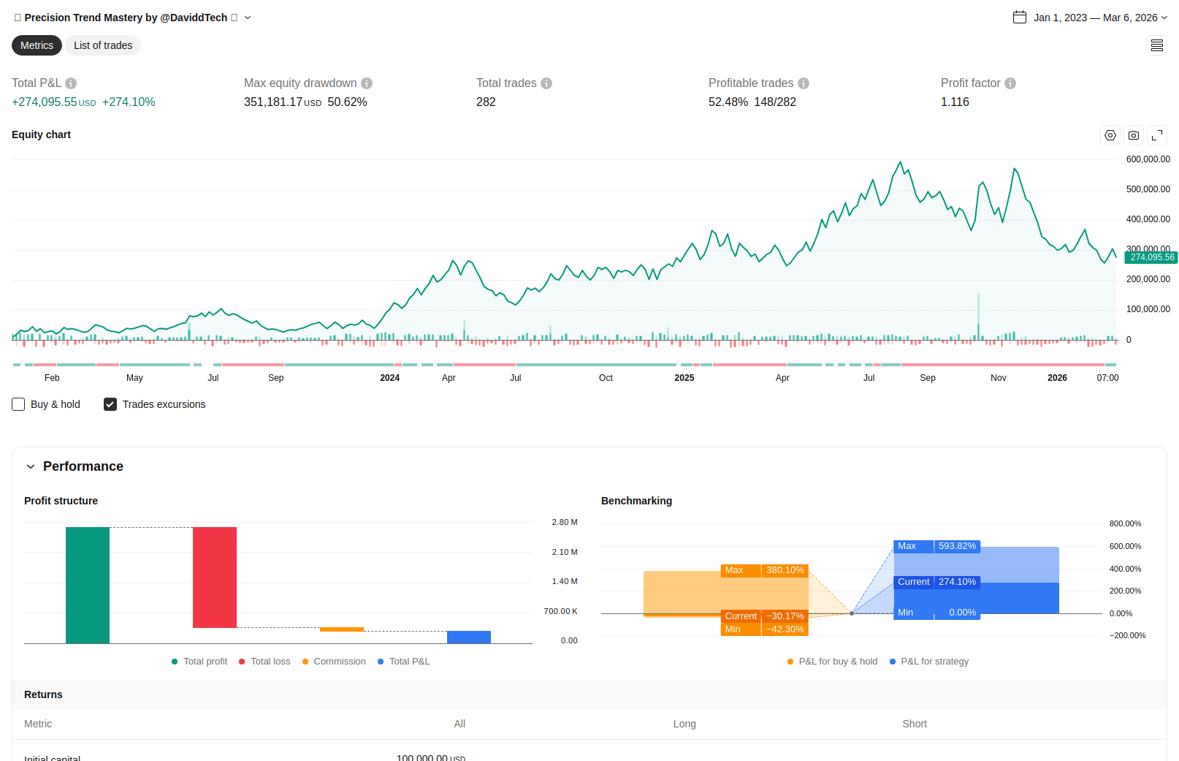1179x761 pixels.
Task: Expand equity chart to fullscreen
Action: point(1157,135)
